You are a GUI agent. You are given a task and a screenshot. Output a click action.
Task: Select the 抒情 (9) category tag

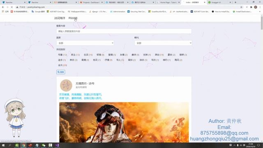pyautogui.click(x=108, y=60)
